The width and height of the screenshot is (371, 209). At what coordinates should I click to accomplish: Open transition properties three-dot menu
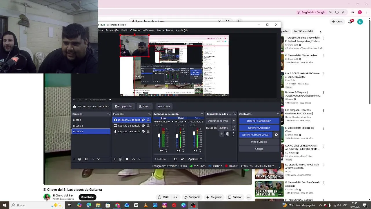tap(233, 134)
